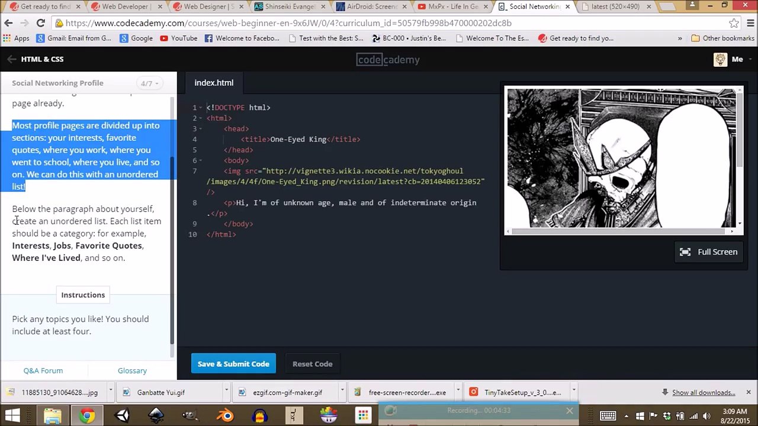
Task: Expand options for the ezgif-gif-maker download
Action: (x=342, y=391)
